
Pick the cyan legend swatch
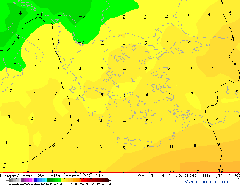pyautogui.click(x=46, y=180)
